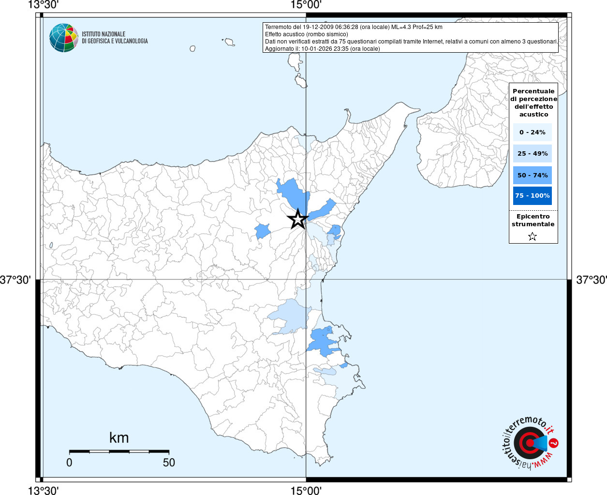607x495 pixels.
Task: Select the 0 - 24% legend swatch
Action: 533,132
